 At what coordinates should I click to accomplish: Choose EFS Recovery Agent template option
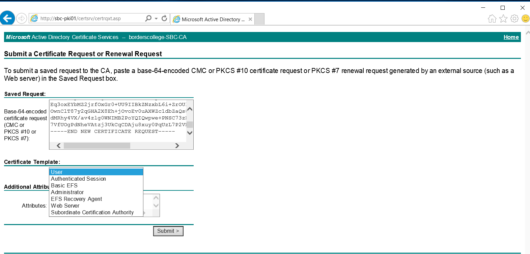96,199
